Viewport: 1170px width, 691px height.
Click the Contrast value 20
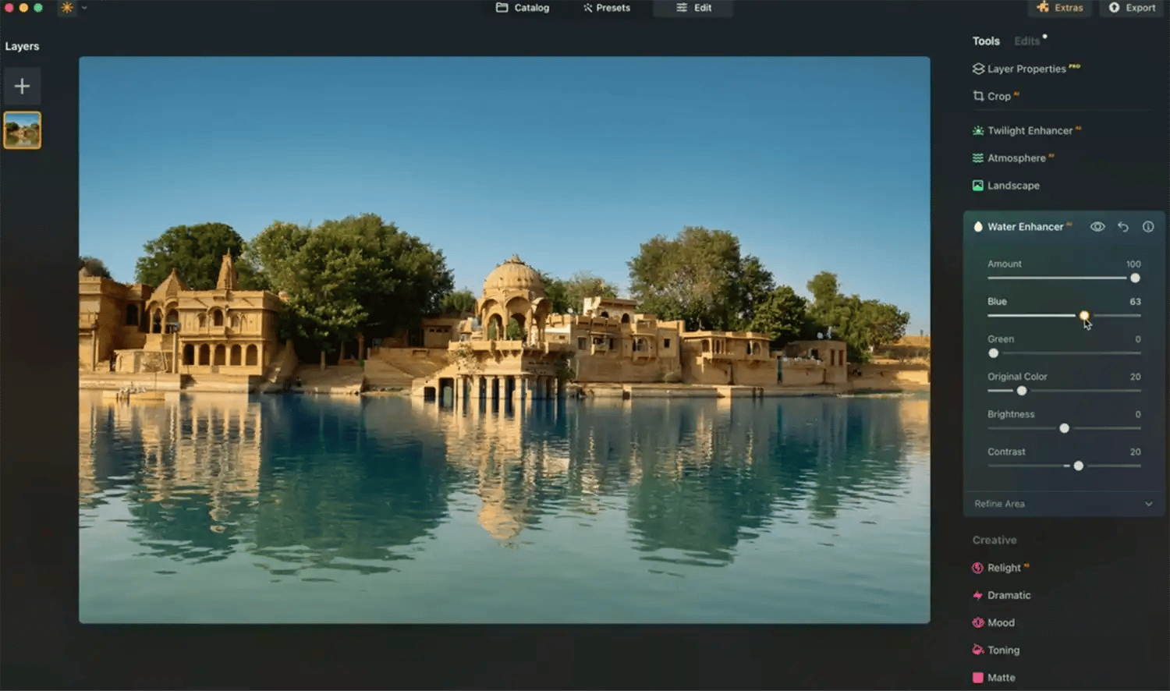(x=1135, y=452)
